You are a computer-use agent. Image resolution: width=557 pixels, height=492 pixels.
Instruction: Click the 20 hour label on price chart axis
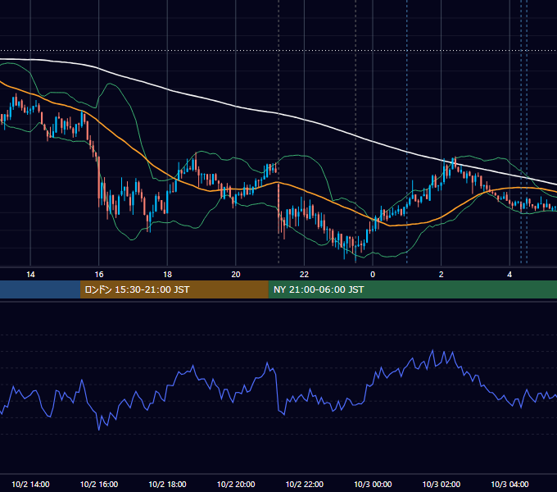[x=236, y=275]
